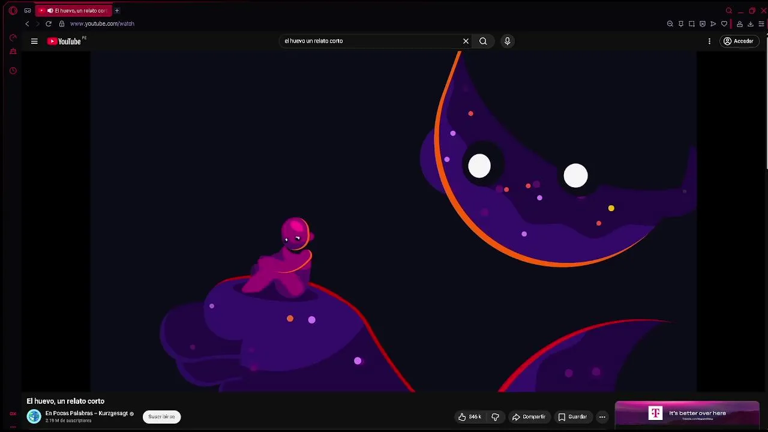Clear search query with X button
Viewport: 768px width, 432px height.
click(x=466, y=41)
